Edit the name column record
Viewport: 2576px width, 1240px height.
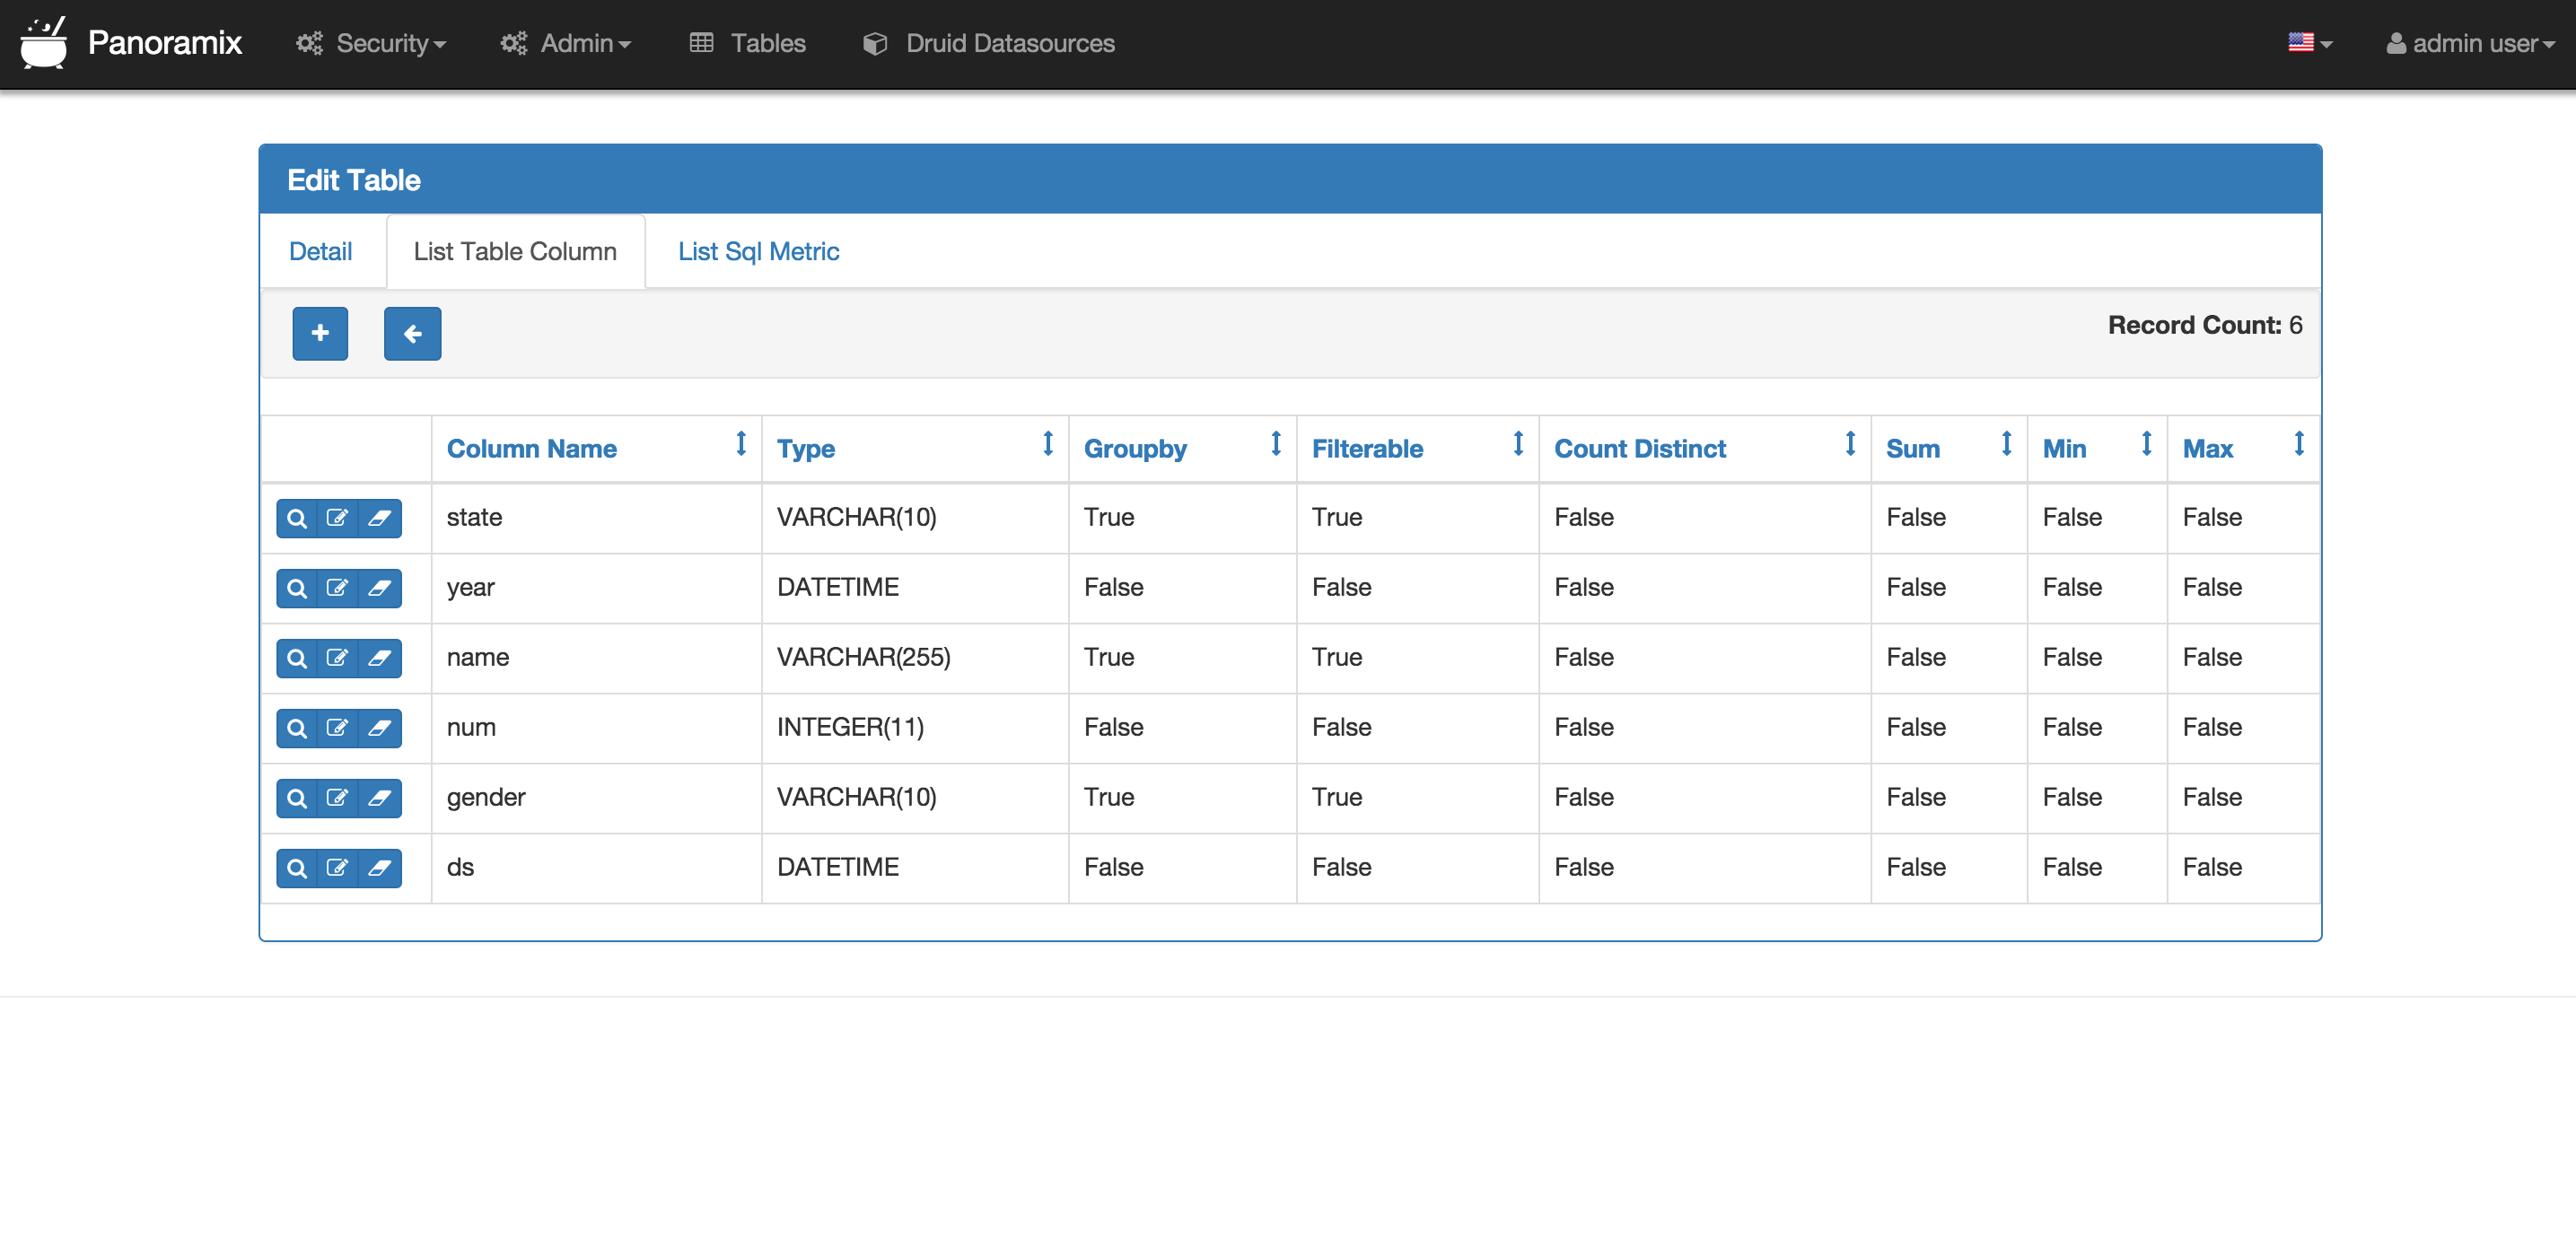[337, 658]
